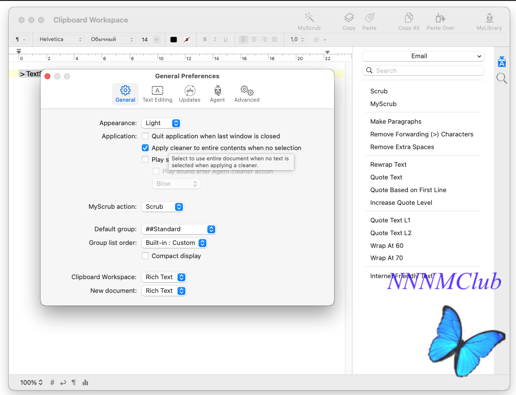Open line spacing 1,0 selector

[x=297, y=40]
